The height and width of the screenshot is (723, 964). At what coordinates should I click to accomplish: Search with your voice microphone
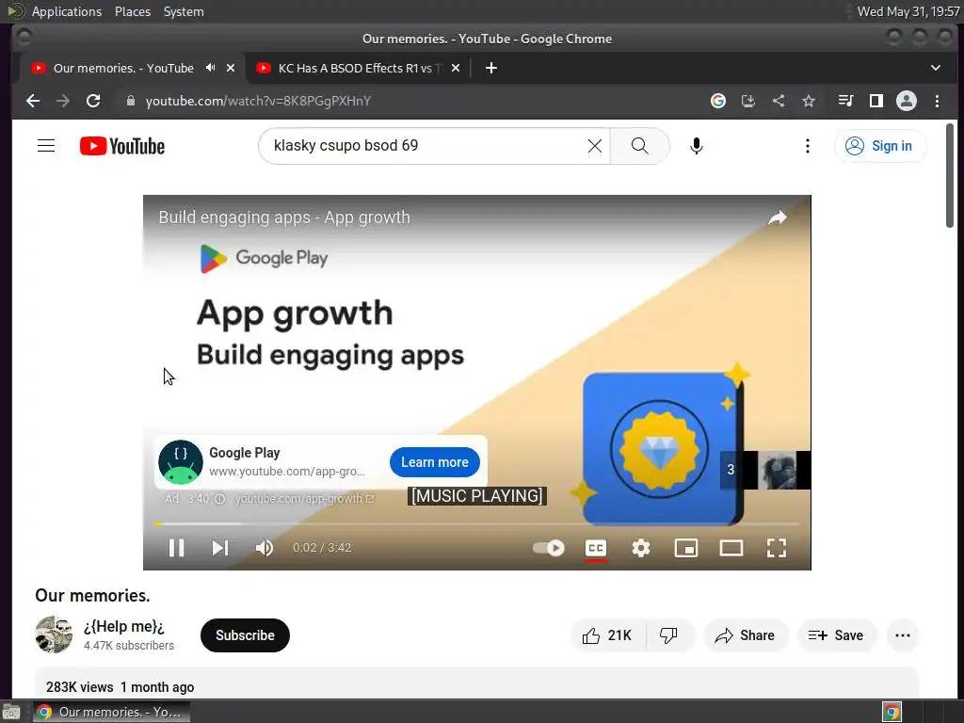tap(696, 146)
